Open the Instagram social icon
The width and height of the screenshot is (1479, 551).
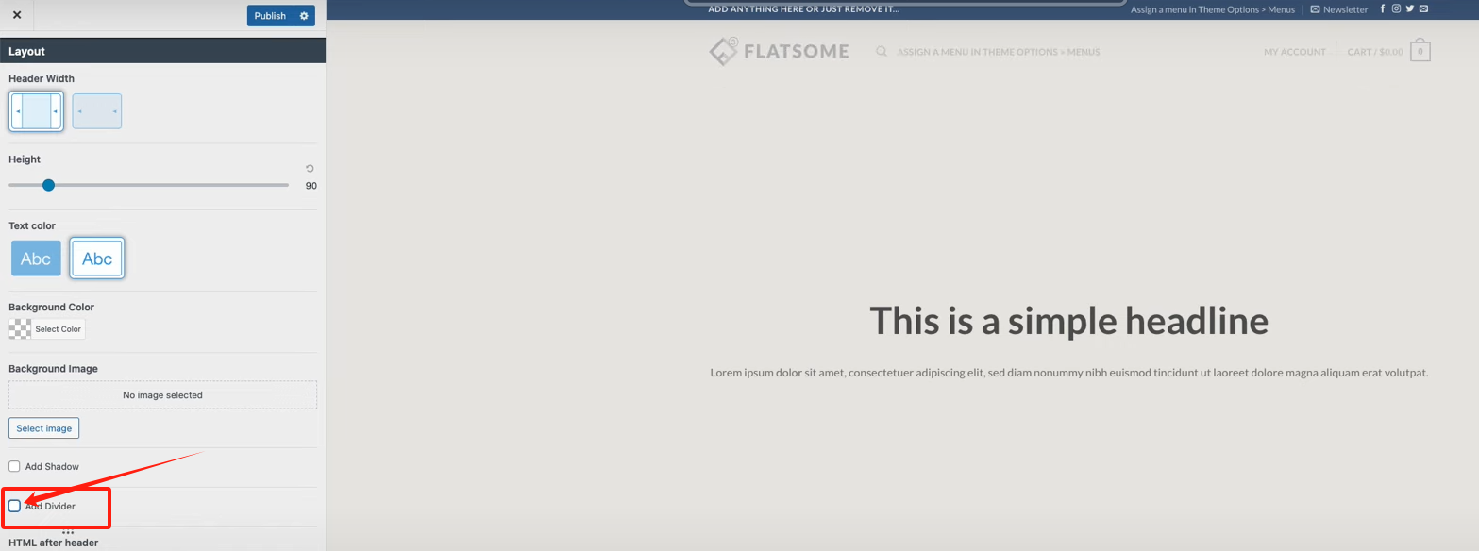click(x=1396, y=8)
